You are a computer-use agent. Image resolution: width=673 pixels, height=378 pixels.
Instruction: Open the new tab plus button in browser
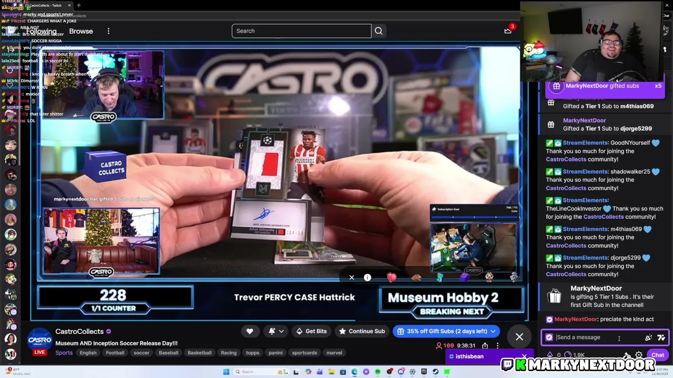(78, 5)
